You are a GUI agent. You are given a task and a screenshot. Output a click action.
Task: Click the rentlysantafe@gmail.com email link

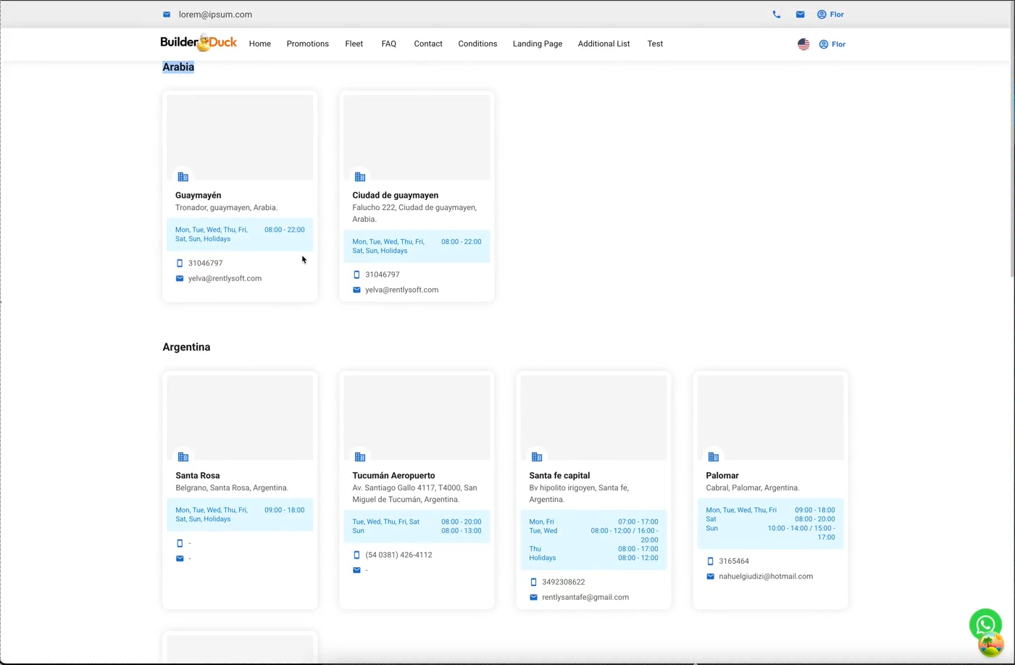[x=585, y=598]
